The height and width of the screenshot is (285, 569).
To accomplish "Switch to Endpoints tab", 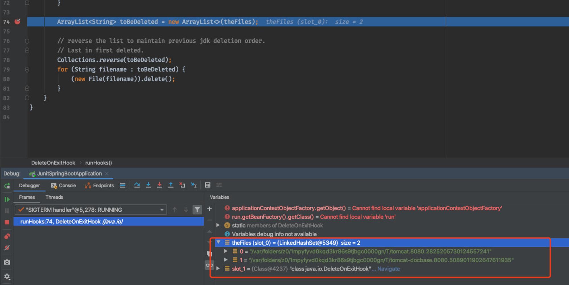I will pyautogui.click(x=99, y=186).
